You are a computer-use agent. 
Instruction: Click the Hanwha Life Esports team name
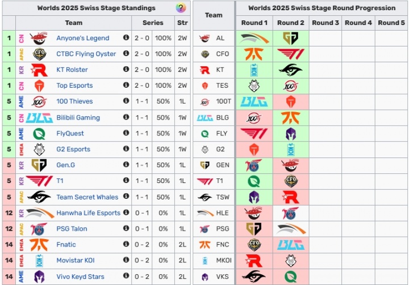[x=88, y=213]
